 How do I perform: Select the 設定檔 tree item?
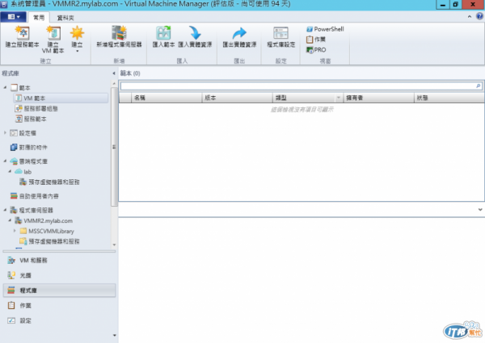(x=23, y=133)
